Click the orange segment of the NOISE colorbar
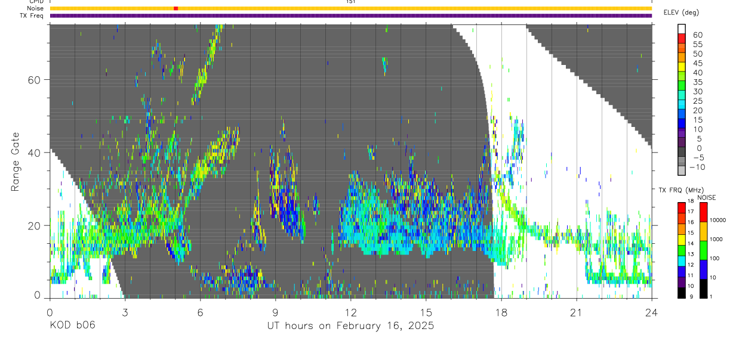Image resolution: width=733 pixels, height=338 pixels. [x=703, y=231]
